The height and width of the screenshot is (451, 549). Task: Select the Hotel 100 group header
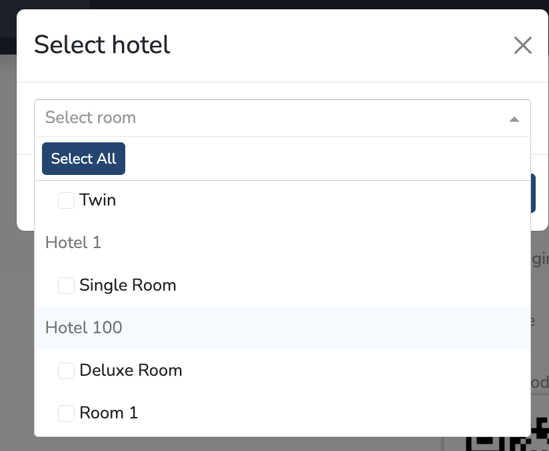84,328
